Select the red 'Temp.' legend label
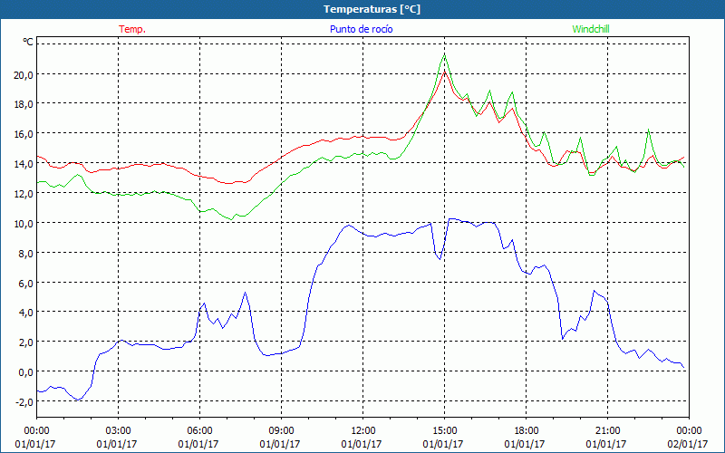 click(132, 29)
